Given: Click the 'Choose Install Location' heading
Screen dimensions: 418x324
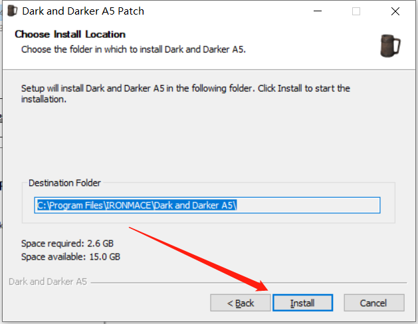Looking at the screenshot, I should coord(70,34).
